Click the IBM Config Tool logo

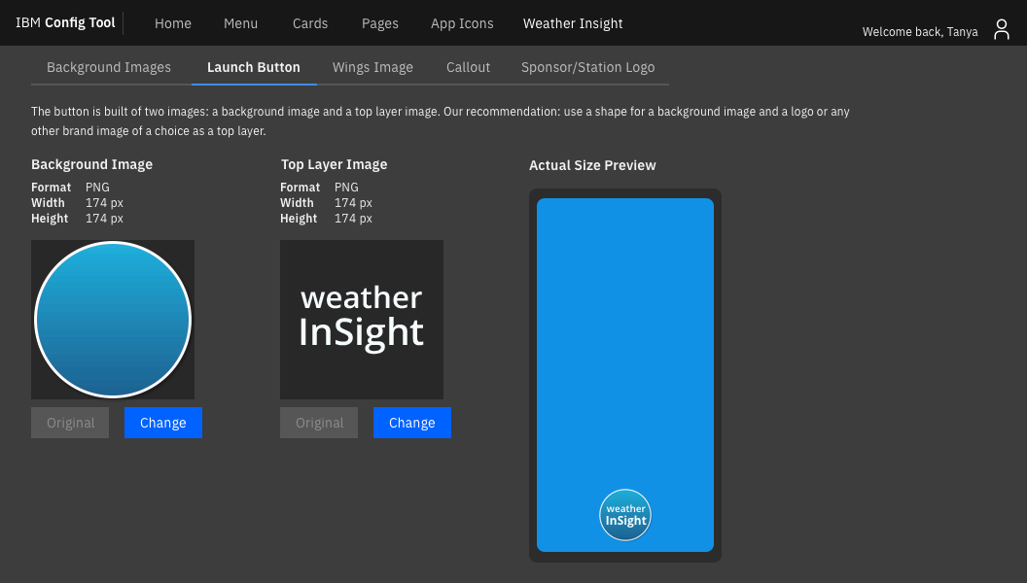point(65,23)
